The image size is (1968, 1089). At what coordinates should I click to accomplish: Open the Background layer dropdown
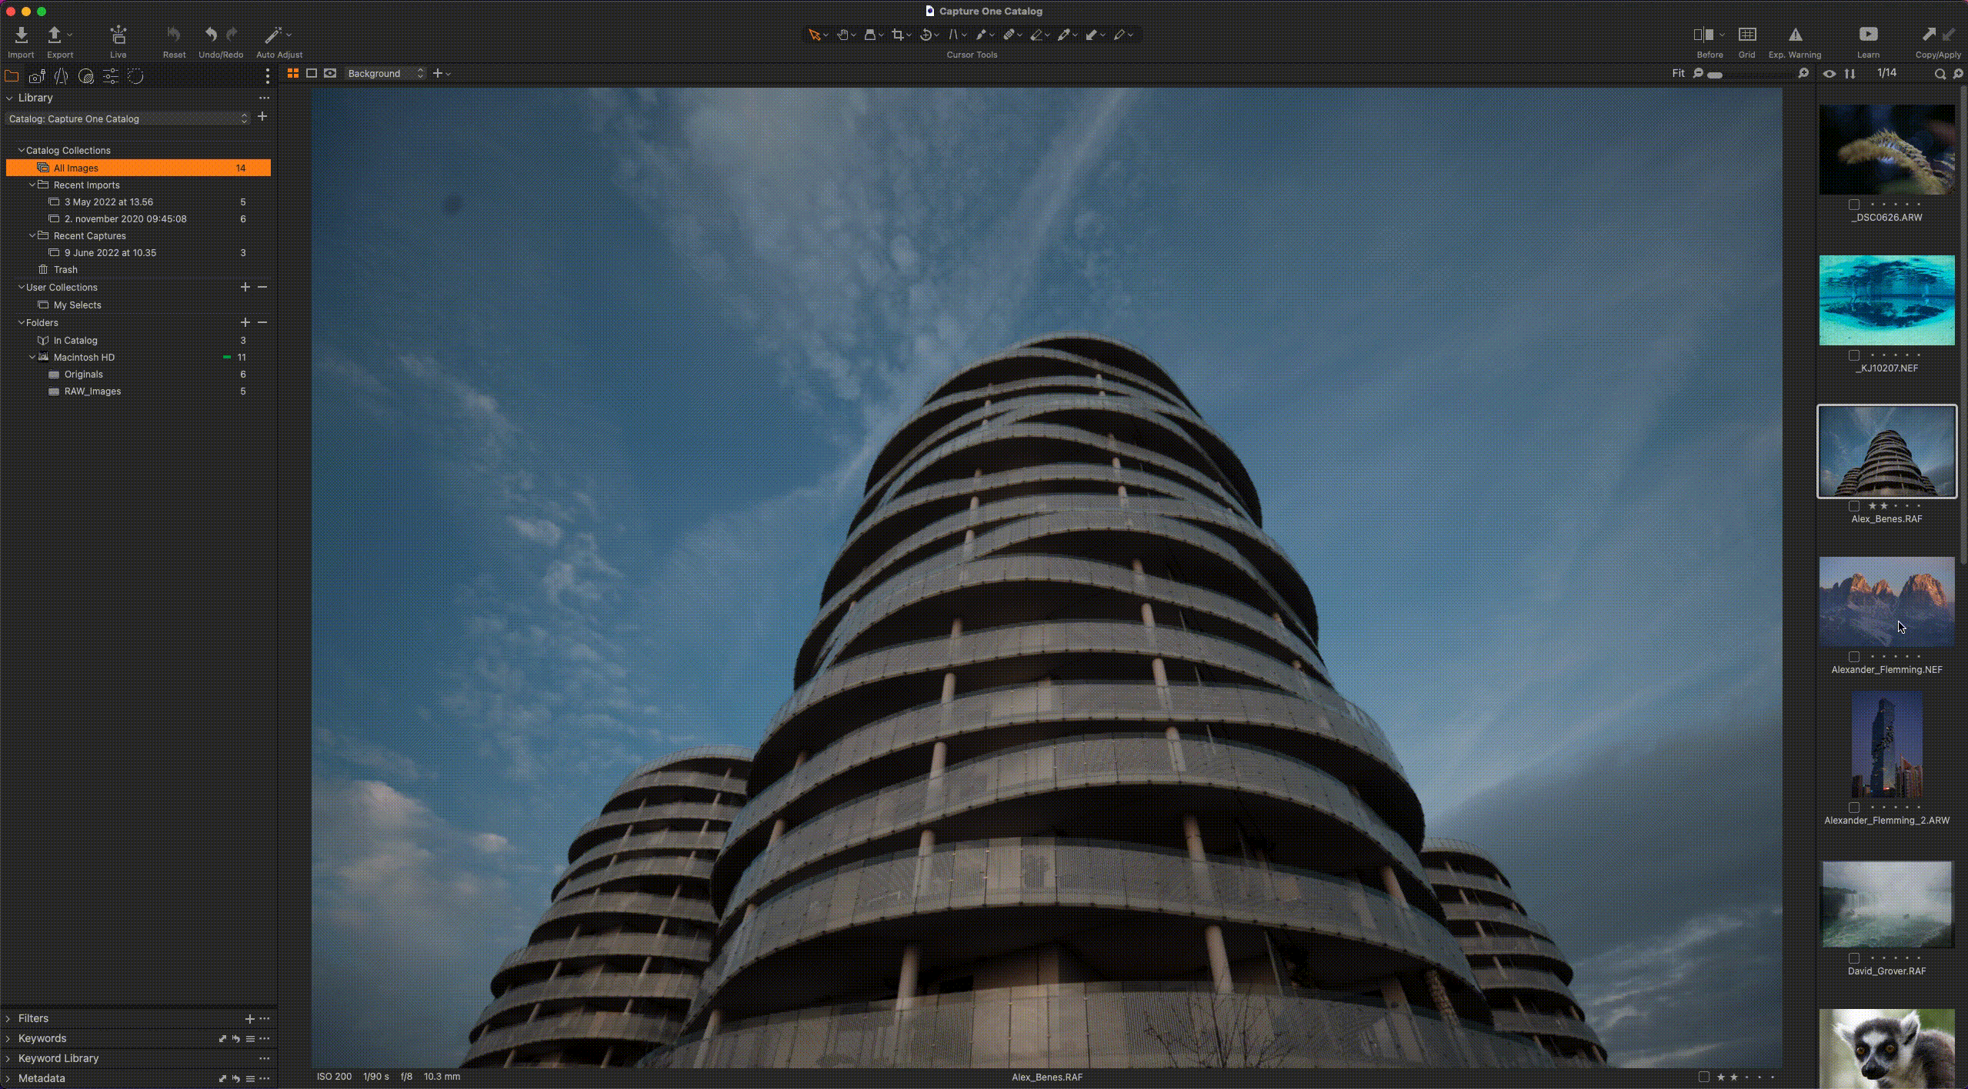(385, 73)
